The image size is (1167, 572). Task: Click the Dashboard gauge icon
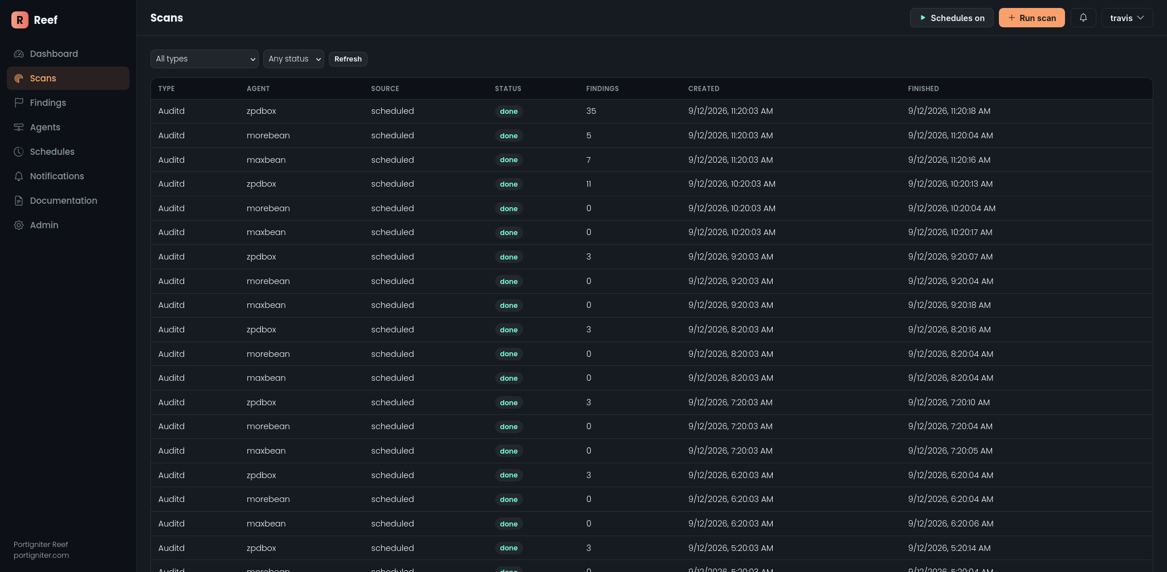point(19,54)
